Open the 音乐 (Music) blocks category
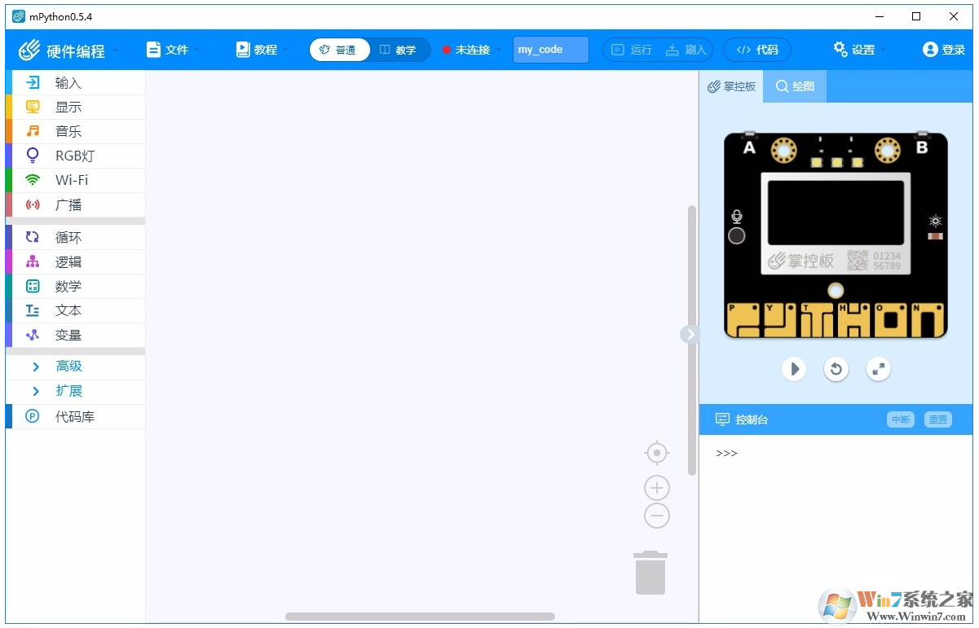979x628 pixels. click(68, 131)
